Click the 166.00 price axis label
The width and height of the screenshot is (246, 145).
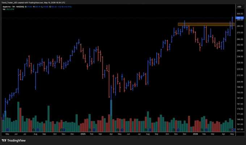tap(240, 119)
